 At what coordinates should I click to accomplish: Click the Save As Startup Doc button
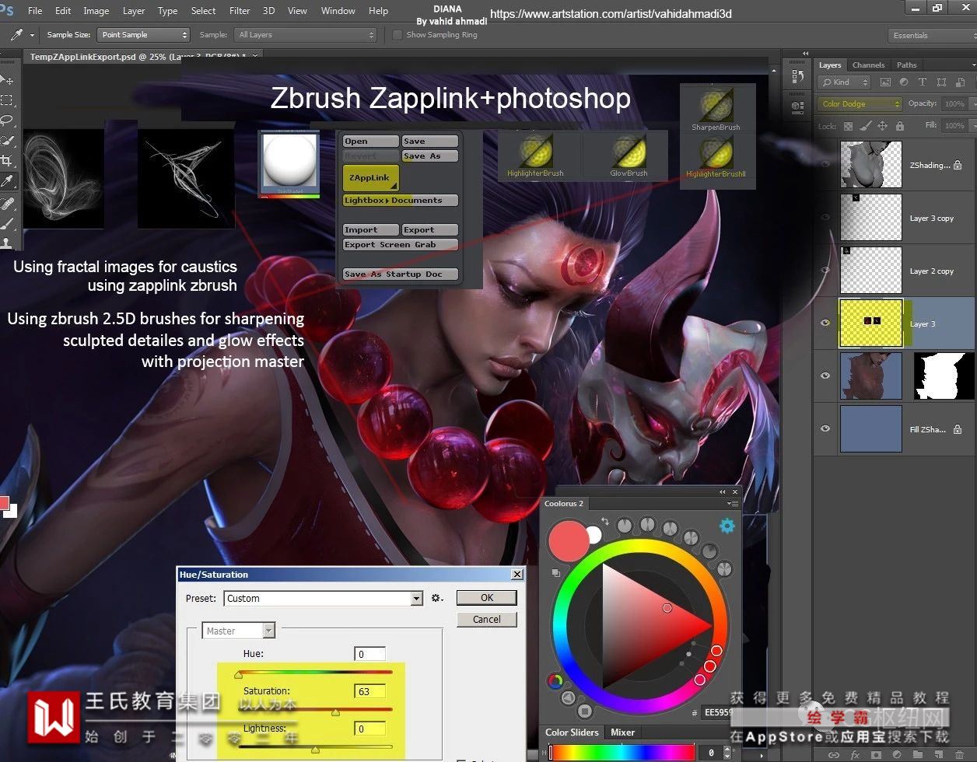pyautogui.click(x=401, y=274)
